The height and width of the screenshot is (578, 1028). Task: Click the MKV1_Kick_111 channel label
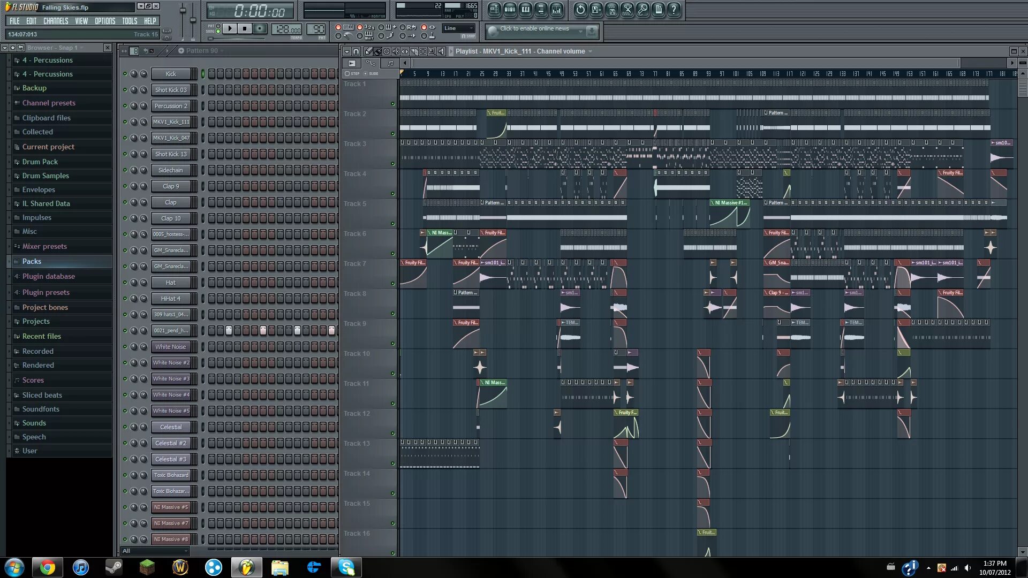point(170,121)
